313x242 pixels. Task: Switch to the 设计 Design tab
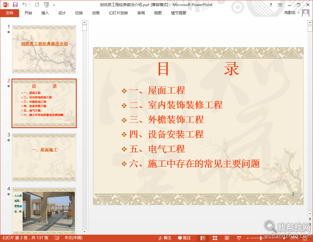[62, 13]
